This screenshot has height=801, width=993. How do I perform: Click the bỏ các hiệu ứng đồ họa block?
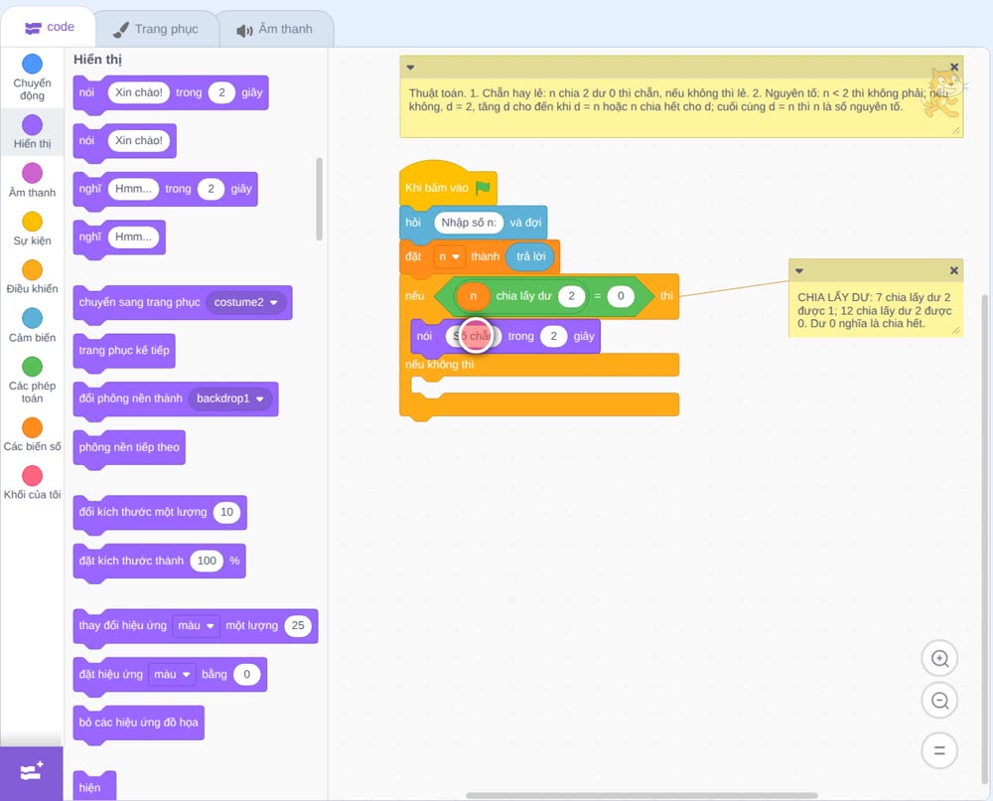point(139,723)
